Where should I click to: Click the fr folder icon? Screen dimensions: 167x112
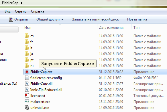point(27,42)
